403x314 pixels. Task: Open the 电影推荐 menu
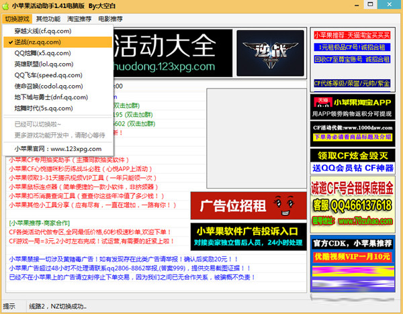[109, 19]
